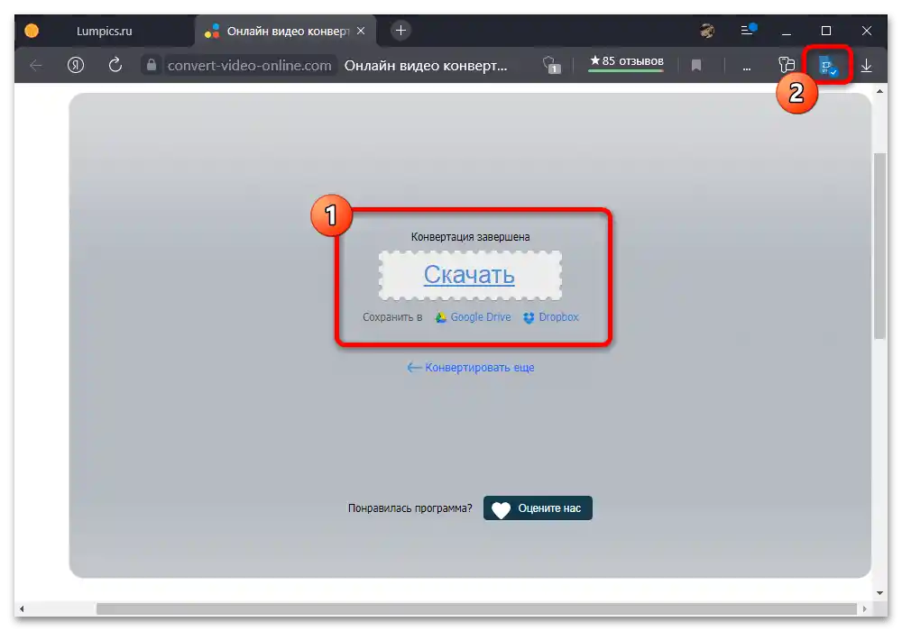Open the Protect icon with badge 1
This screenshot has height=631, width=902.
click(551, 65)
